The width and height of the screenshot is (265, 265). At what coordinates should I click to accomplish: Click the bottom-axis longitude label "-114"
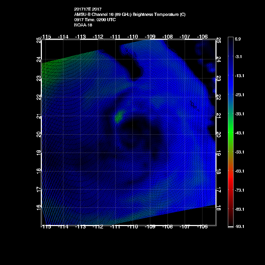point(63,227)
